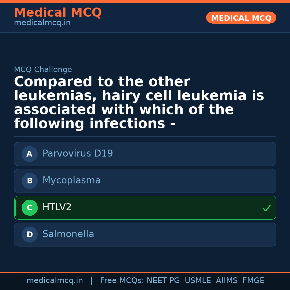Open medicalmcq.in link below header title
This screenshot has height=290, width=290.
point(42,23)
